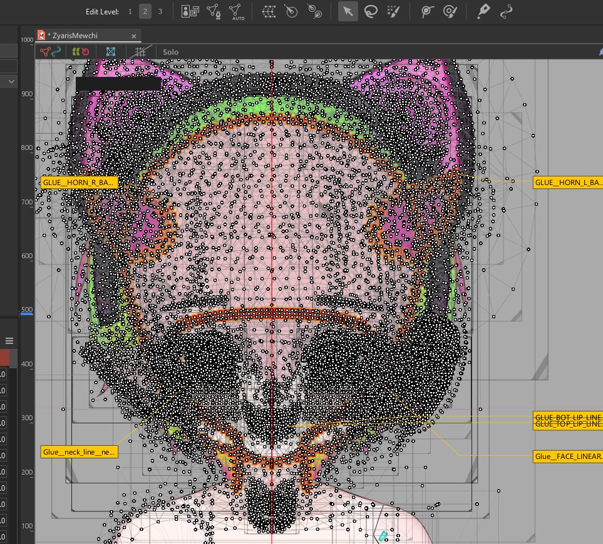Image resolution: width=603 pixels, height=544 pixels.
Task: Set Edit Level to 1
Action: pos(130,11)
